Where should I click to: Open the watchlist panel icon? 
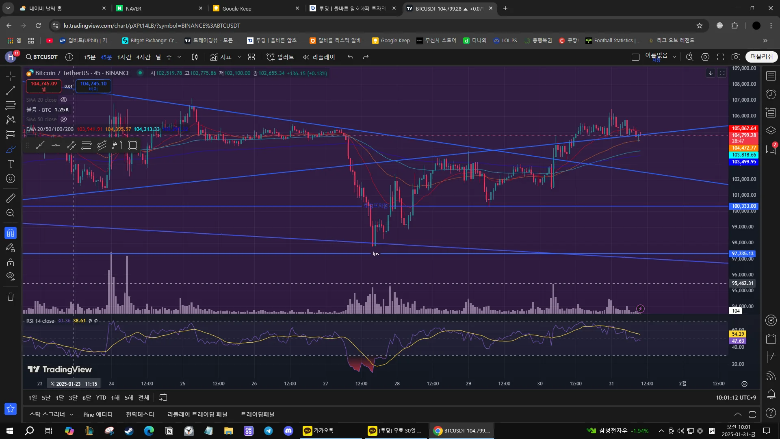pyautogui.click(x=771, y=76)
